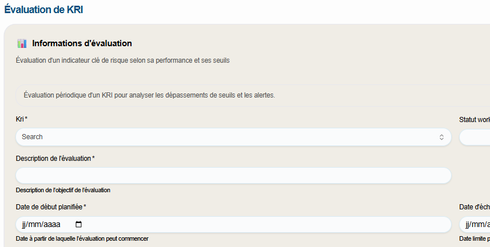Click the Description de l'évaluation label
Screen dimensions: 490x247
53,158
